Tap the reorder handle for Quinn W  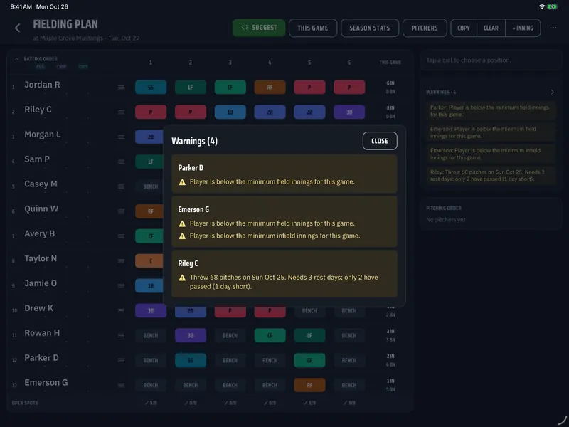pos(121,211)
